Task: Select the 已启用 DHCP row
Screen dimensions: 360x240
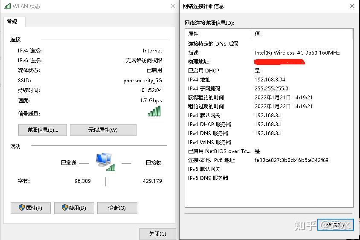Action: (269, 71)
